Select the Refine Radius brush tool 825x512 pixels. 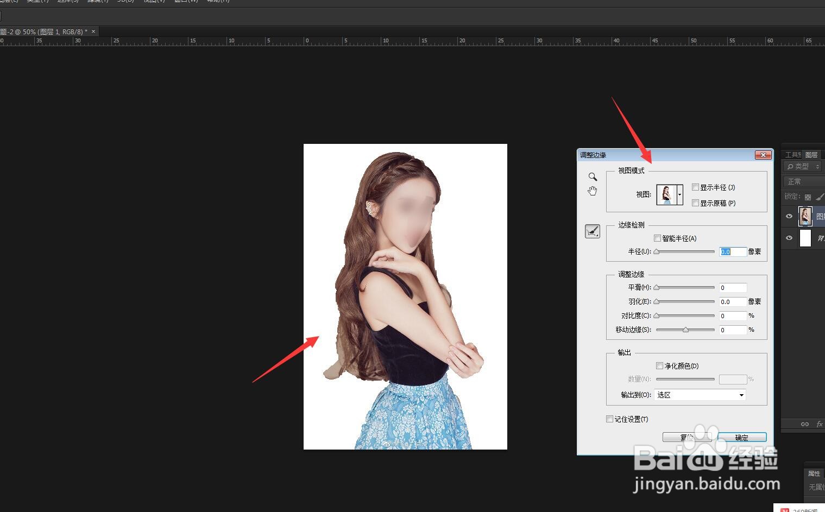point(593,231)
